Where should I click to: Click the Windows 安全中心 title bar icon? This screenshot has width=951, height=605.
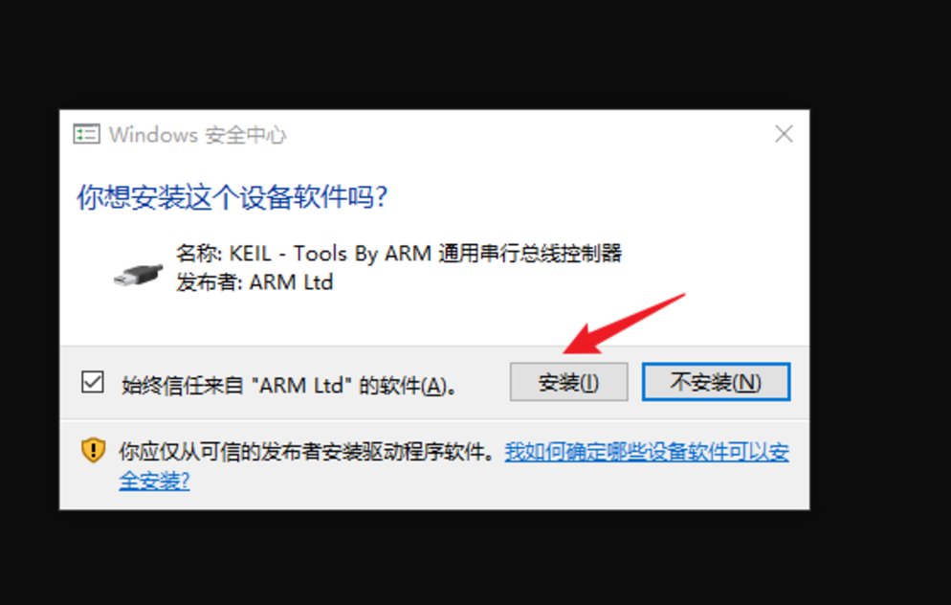click(x=86, y=134)
